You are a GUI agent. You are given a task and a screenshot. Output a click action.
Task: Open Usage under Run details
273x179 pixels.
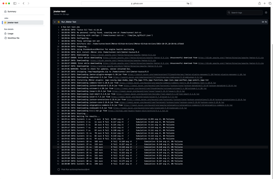pos(10,34)
